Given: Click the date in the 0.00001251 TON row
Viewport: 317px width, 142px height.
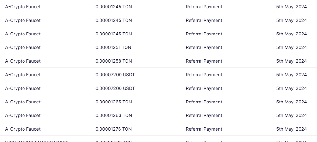Looking at the screenshot, I should tap(291, 47).
